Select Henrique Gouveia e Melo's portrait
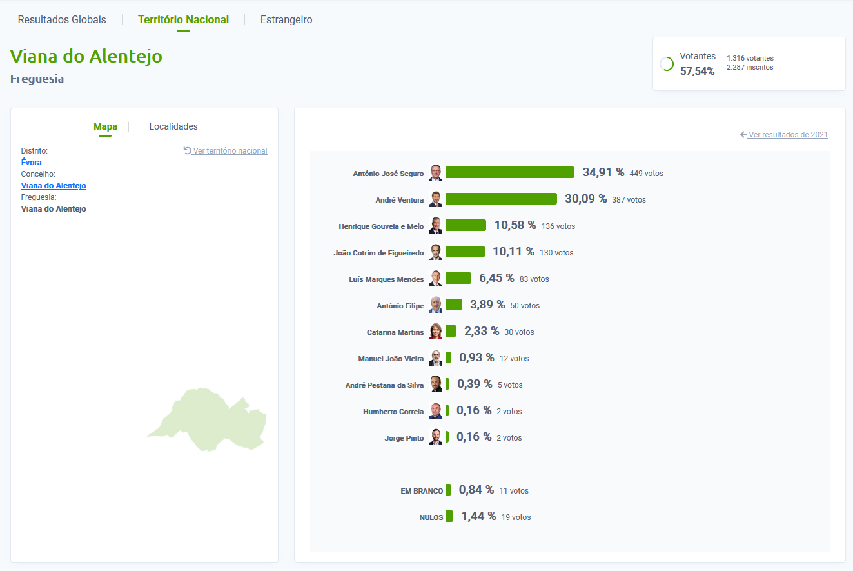Viewport: 853px width, 571px height. [436, 226]
